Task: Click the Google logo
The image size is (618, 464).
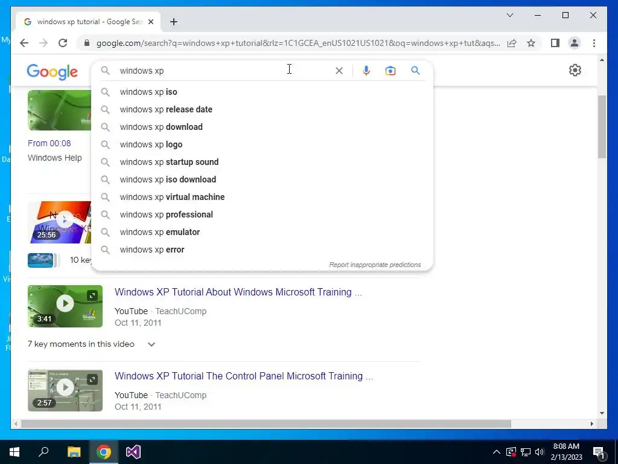Action: point(52,72)
